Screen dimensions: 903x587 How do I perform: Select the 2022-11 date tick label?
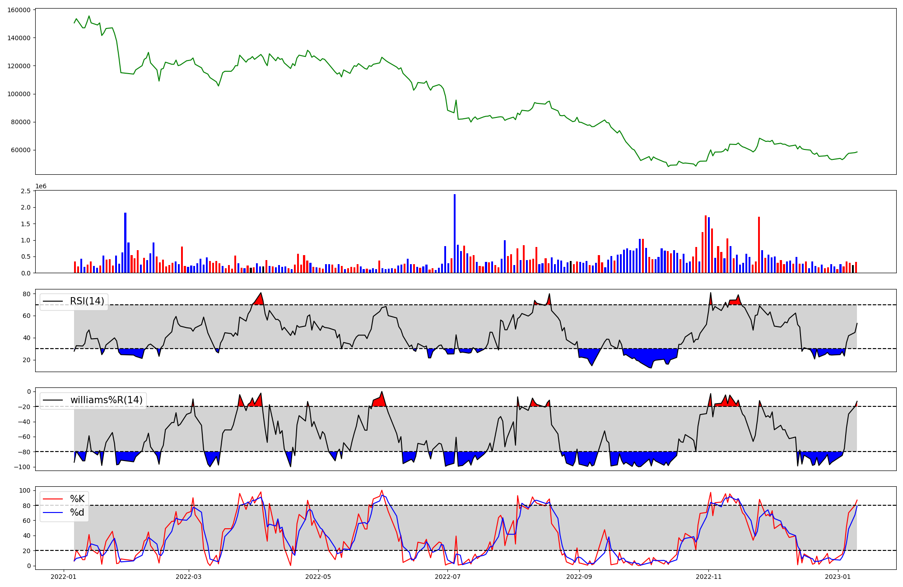[709, 577]
